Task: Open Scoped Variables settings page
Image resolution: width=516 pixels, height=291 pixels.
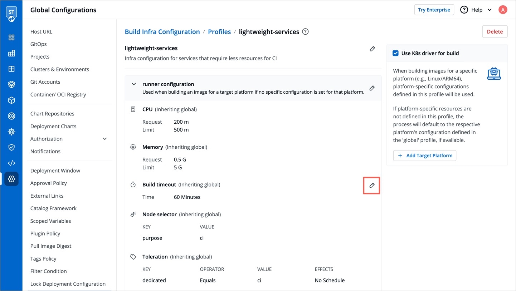Action: [x=50, y=221]
